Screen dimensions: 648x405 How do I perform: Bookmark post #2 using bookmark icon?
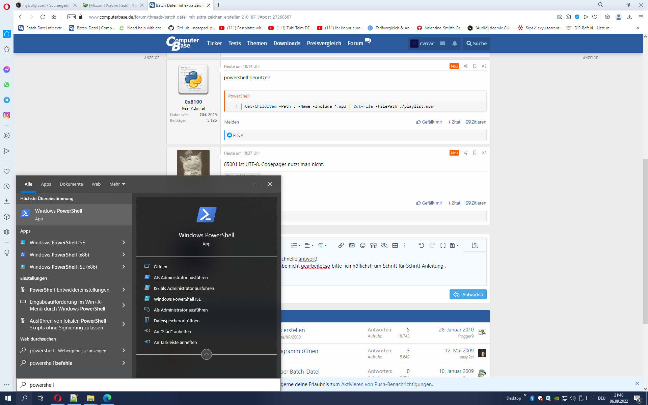point(475,66)
